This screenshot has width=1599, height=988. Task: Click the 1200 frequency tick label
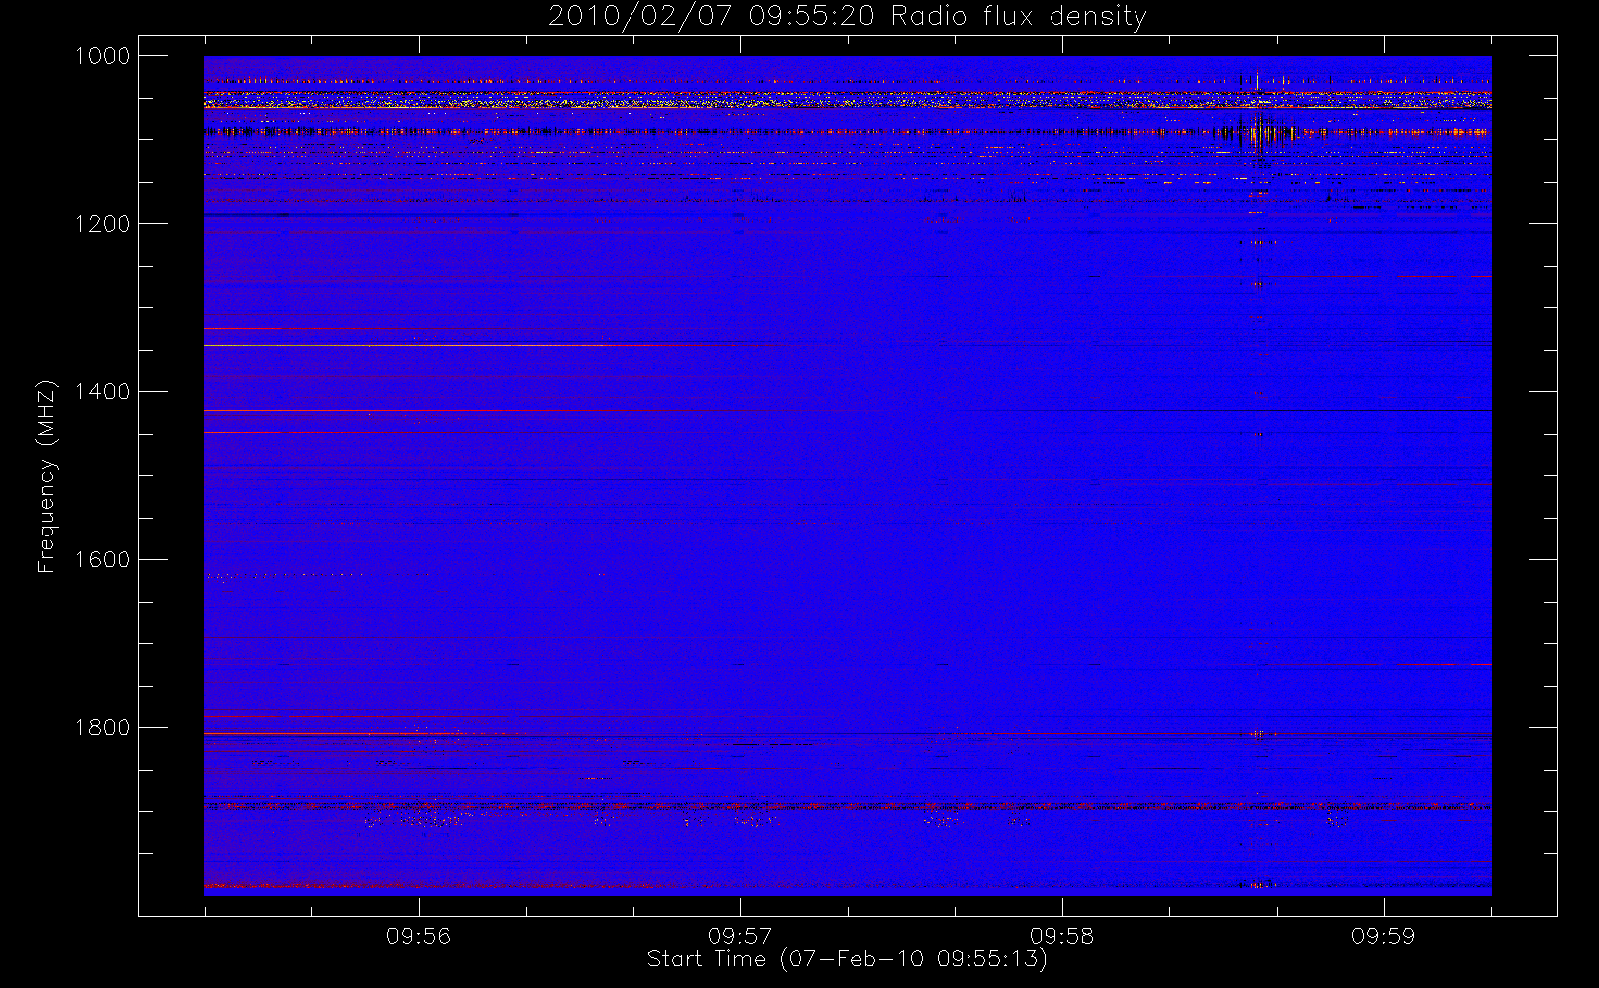(103, 224)
